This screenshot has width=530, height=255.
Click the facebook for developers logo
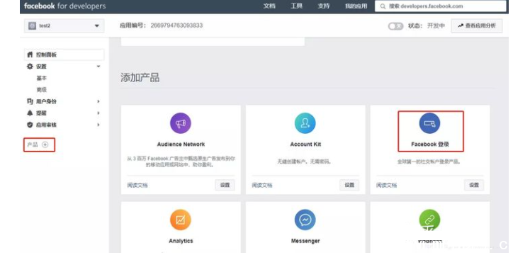coord(65,6)
